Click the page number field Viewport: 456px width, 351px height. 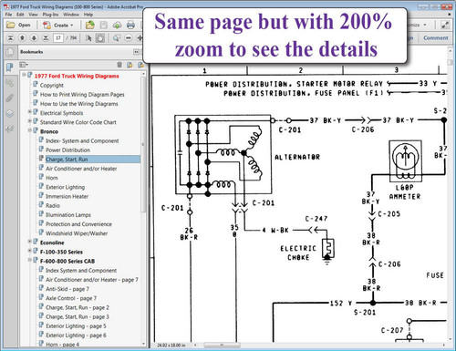click(58, 38)
